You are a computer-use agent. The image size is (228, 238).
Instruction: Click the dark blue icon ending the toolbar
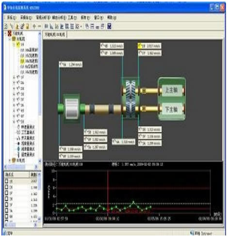click(x=109, y=26)
